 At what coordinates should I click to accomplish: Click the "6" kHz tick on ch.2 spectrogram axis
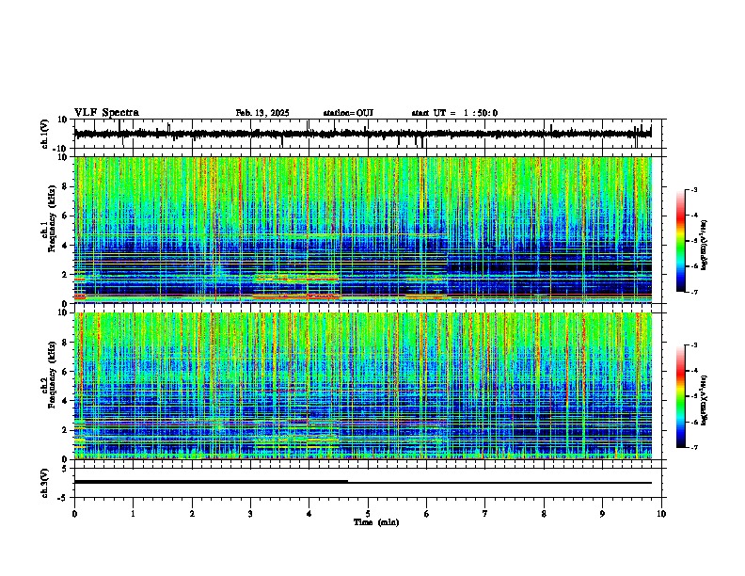tap(66, 372)
